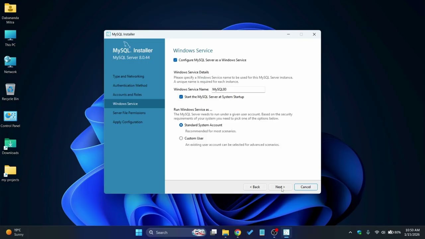Go to Apply Configuration step
This screenshot has width=425, height=239.
click(127, 122)
